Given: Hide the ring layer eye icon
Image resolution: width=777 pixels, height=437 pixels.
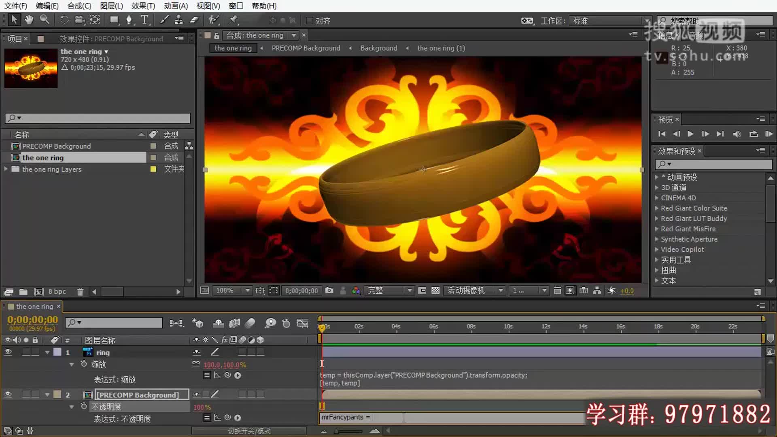Looking at the screenshot, I should [x=8, y=352].
